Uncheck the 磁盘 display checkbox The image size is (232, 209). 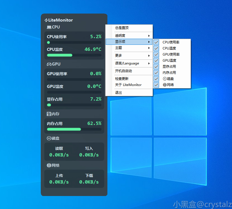(x=156, y=79)
